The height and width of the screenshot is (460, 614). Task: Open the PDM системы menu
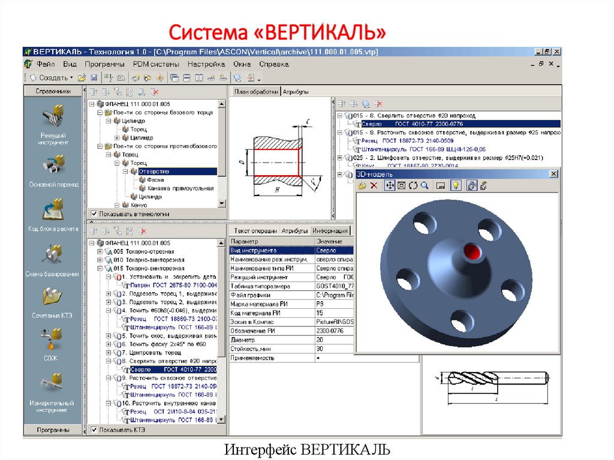(156, 64)
